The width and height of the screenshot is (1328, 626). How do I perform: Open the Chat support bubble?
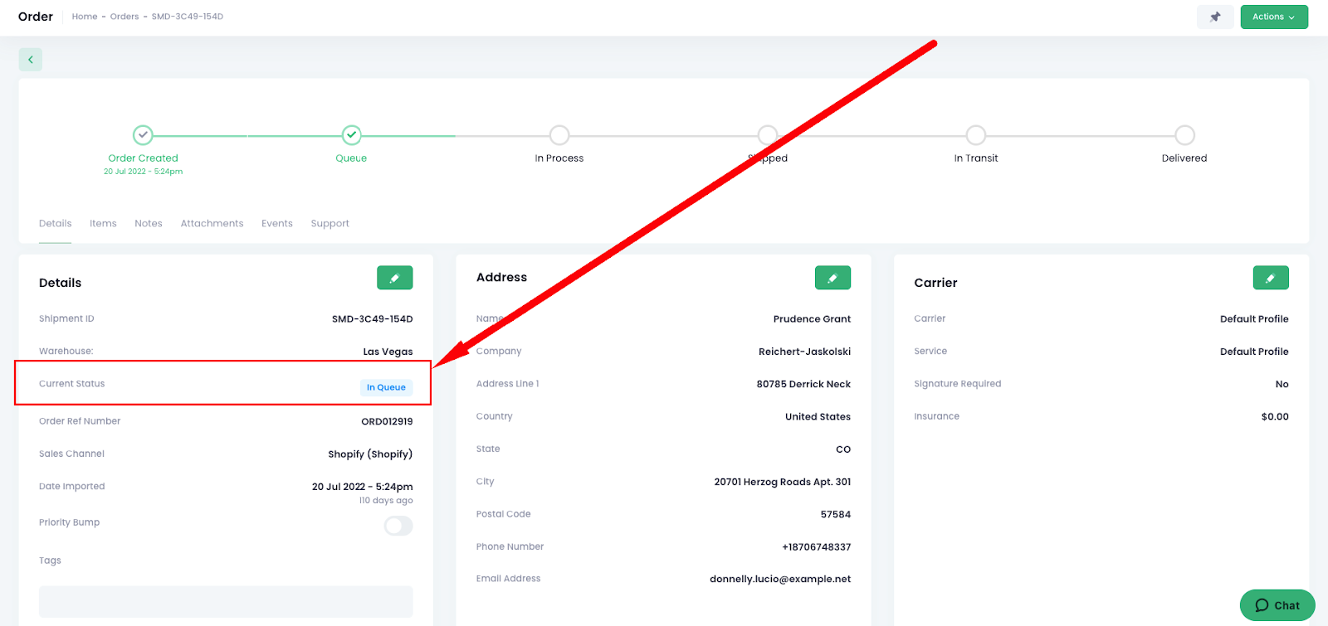[1277, 605]
